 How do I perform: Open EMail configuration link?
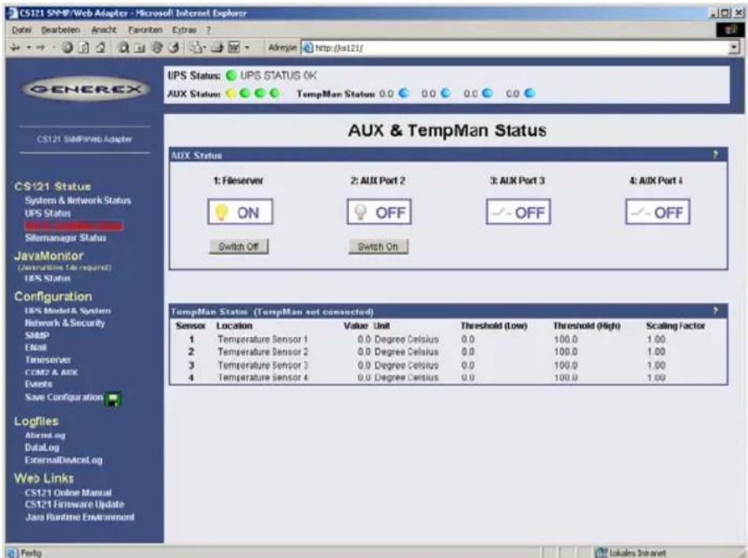[x=36, y=347]
